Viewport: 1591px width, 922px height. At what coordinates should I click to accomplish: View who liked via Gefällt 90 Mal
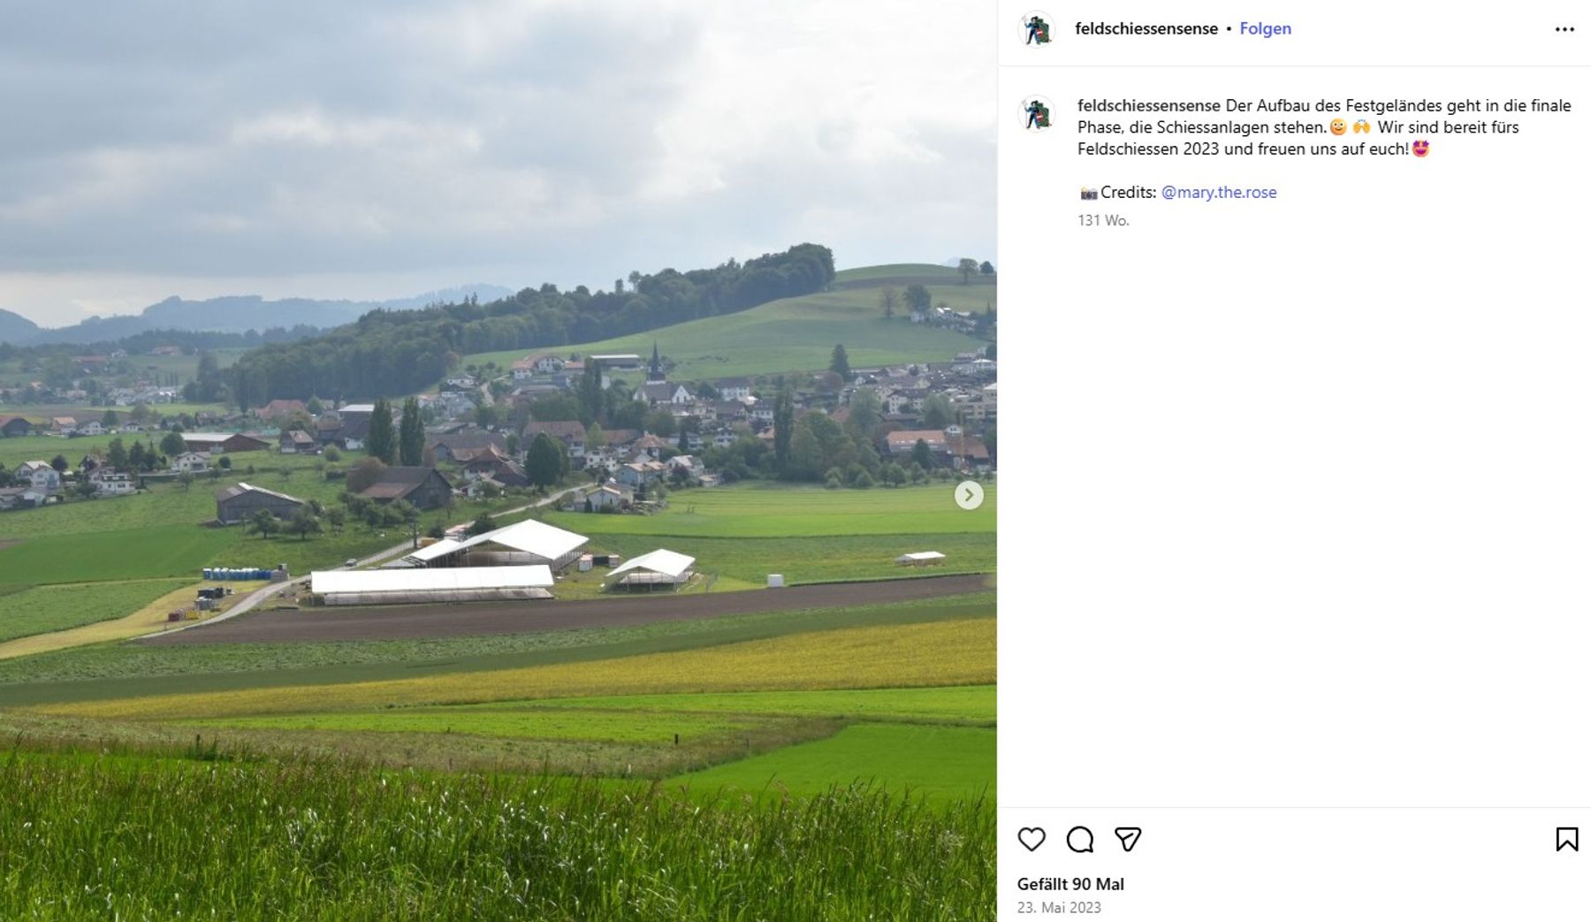(x=1070, y=884)
